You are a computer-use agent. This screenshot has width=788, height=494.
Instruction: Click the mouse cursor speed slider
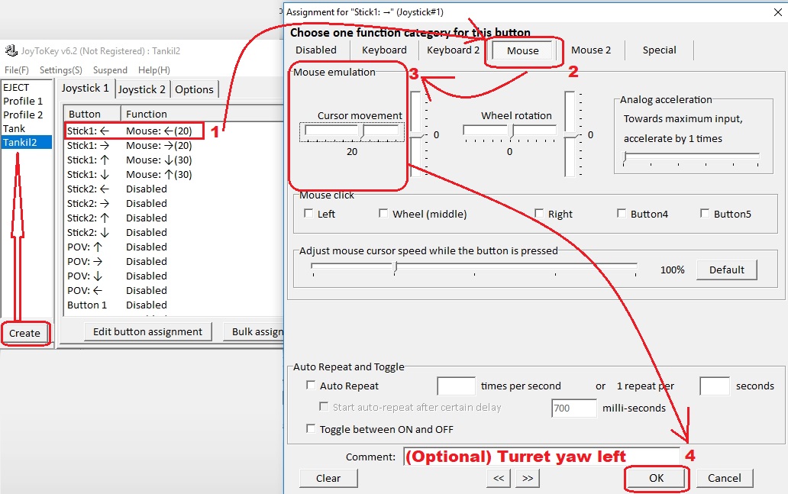(x=474, y=268)
